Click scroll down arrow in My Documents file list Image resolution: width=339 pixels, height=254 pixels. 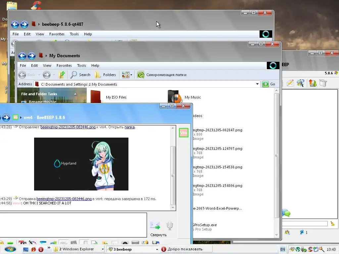pos(276,235)
